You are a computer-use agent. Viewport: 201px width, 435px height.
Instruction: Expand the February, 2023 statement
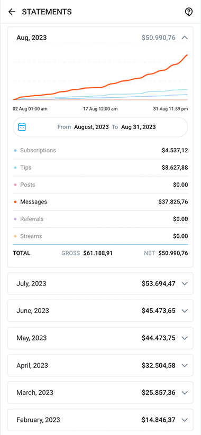click(x=100, y=420)
